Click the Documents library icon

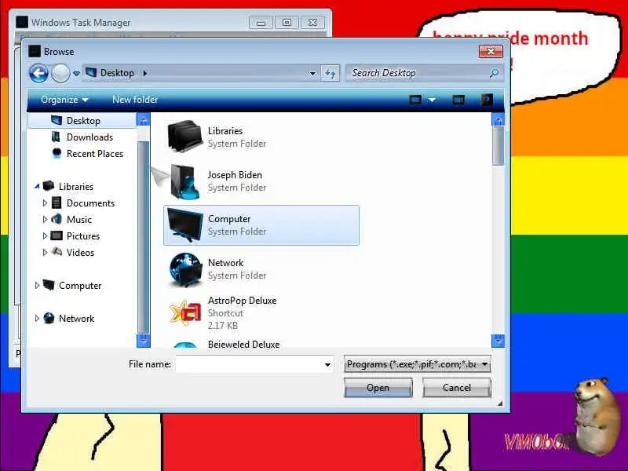pos(57,203)
